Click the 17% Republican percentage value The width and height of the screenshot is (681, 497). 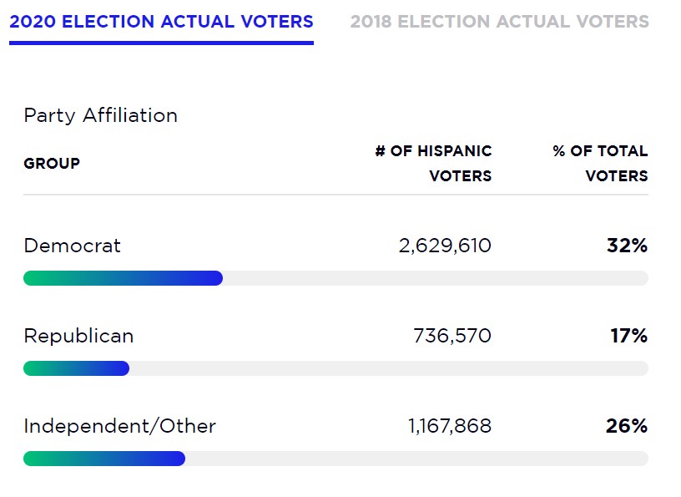(628, 336)
